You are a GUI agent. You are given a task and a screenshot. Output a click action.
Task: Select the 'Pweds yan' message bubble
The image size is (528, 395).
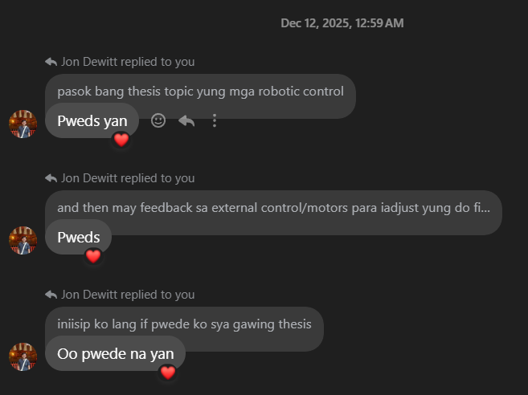click(92, 121)
